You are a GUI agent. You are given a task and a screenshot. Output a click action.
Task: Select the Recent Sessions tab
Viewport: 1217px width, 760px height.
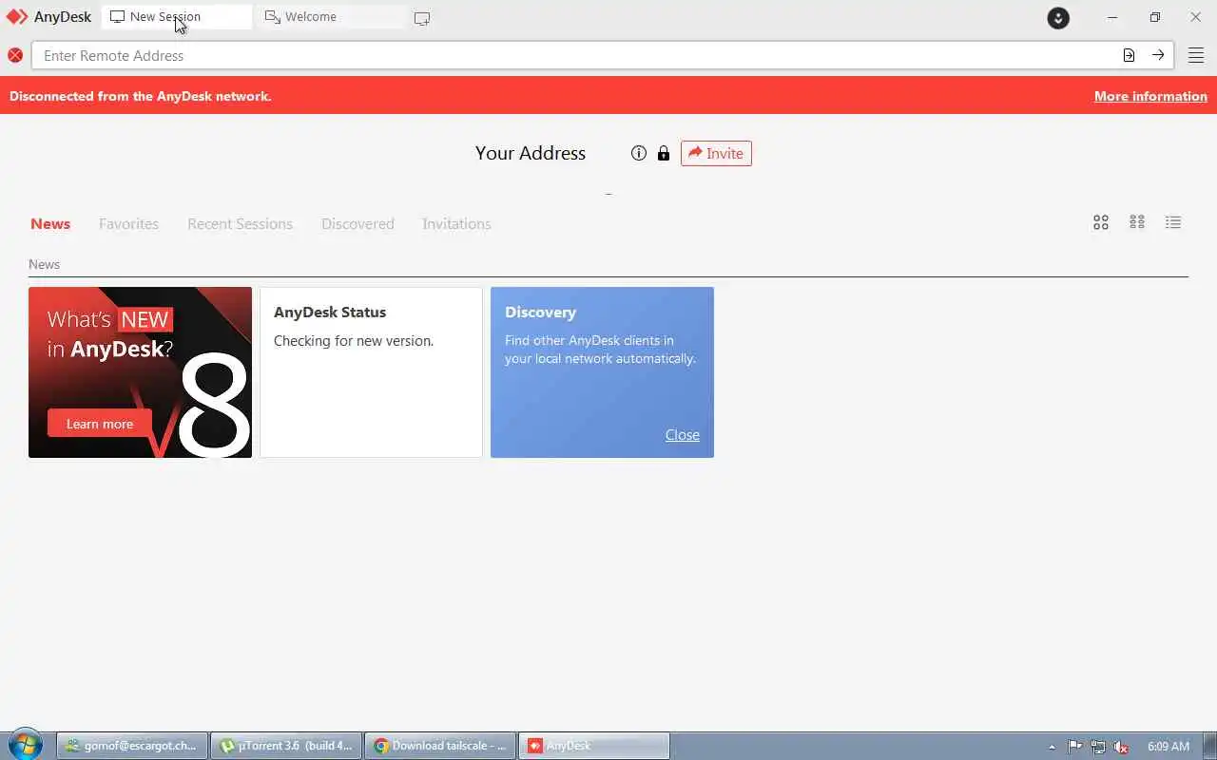[240, 224]
